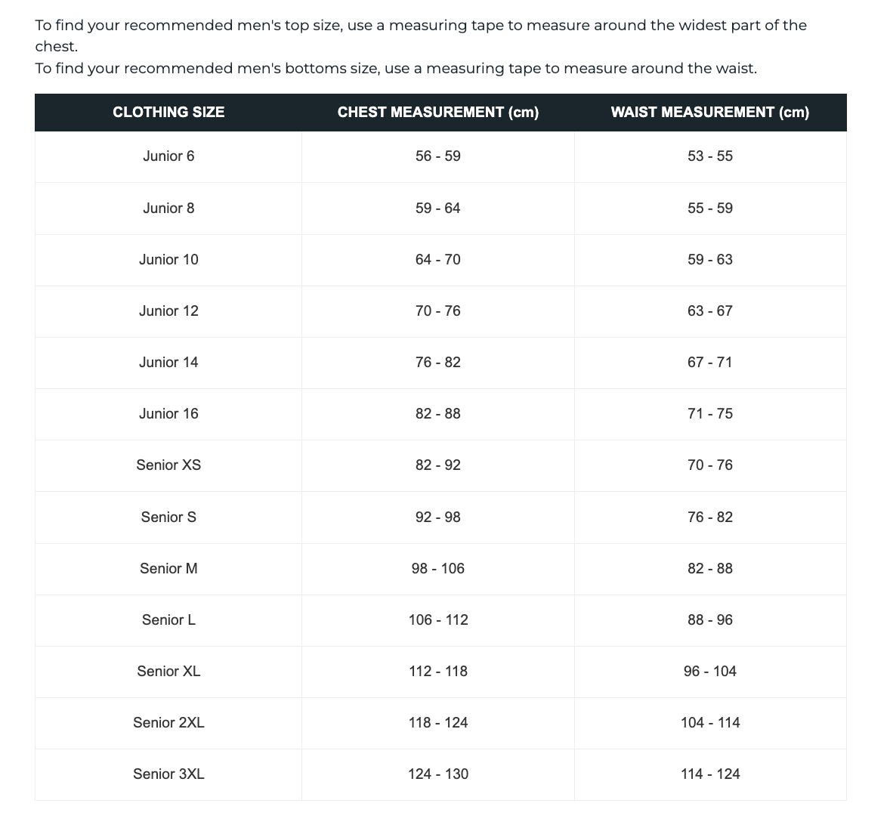Click the Senior S chest value 92 - 98

[x=438, y=517]
